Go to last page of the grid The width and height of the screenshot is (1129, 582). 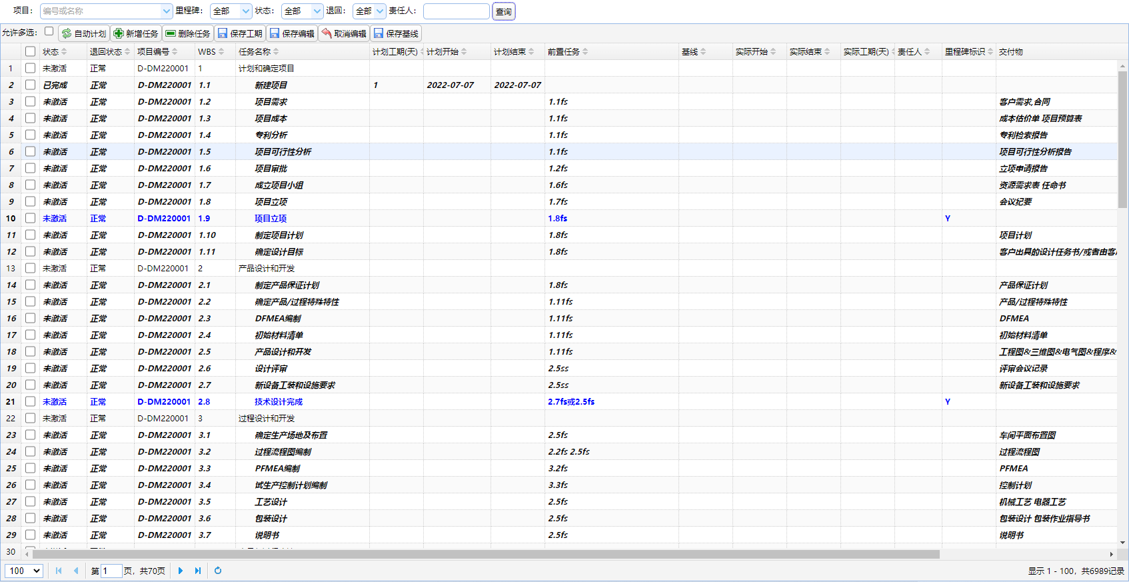(198, 571)
